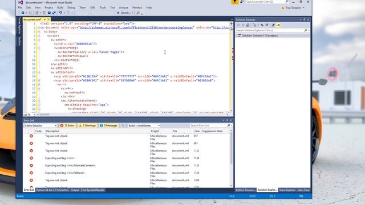
Task: Click auto-hide pin of Error List panel
Action: pos(227,120)
